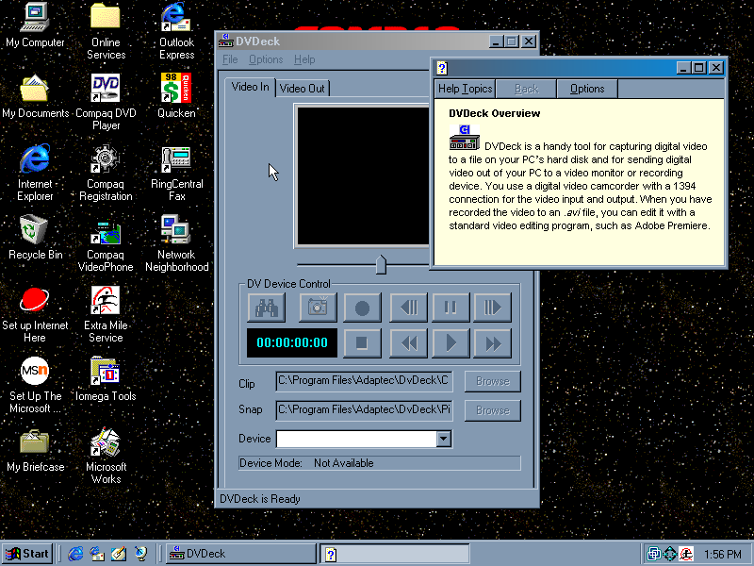Stop the DV device playback
754x566 pixels.
[x=362, y=343]
